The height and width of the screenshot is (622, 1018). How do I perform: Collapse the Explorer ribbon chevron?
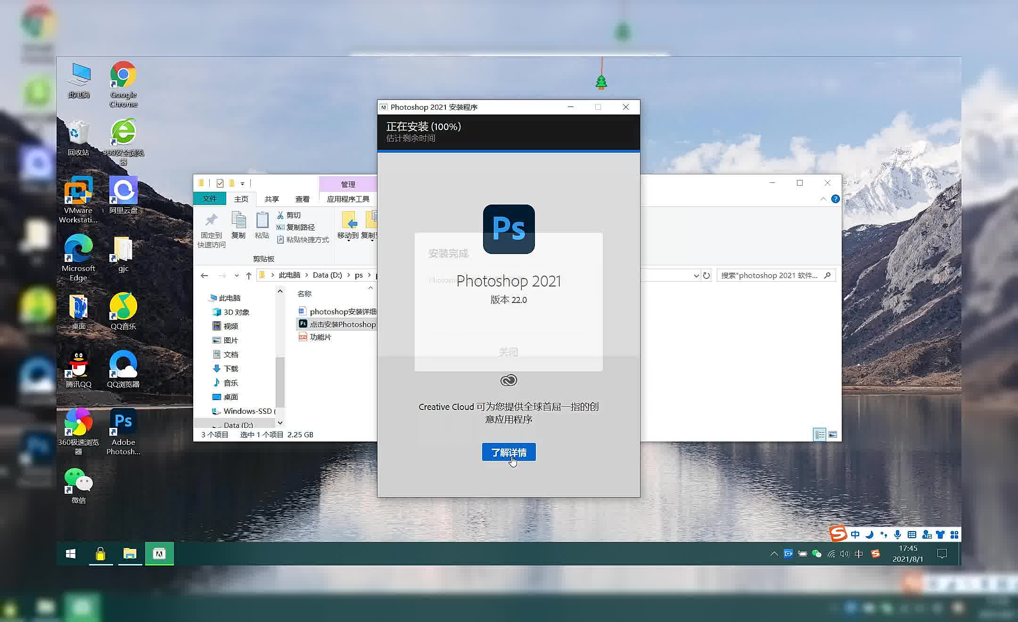[823, 199]
